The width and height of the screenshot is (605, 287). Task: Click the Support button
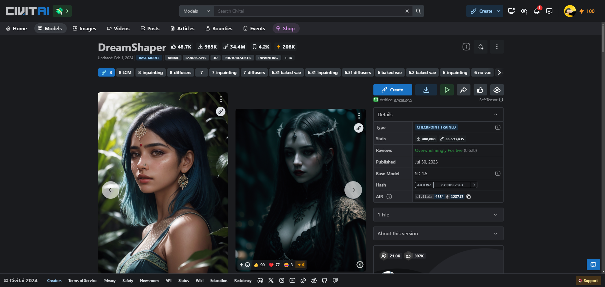pos(588,280)
